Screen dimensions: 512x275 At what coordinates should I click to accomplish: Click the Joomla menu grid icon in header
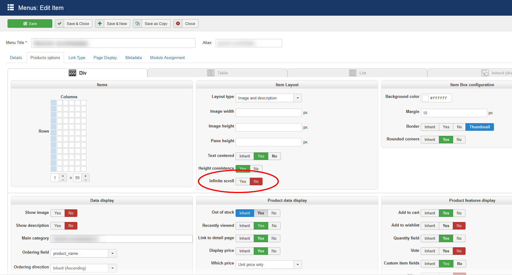[11, 8]
